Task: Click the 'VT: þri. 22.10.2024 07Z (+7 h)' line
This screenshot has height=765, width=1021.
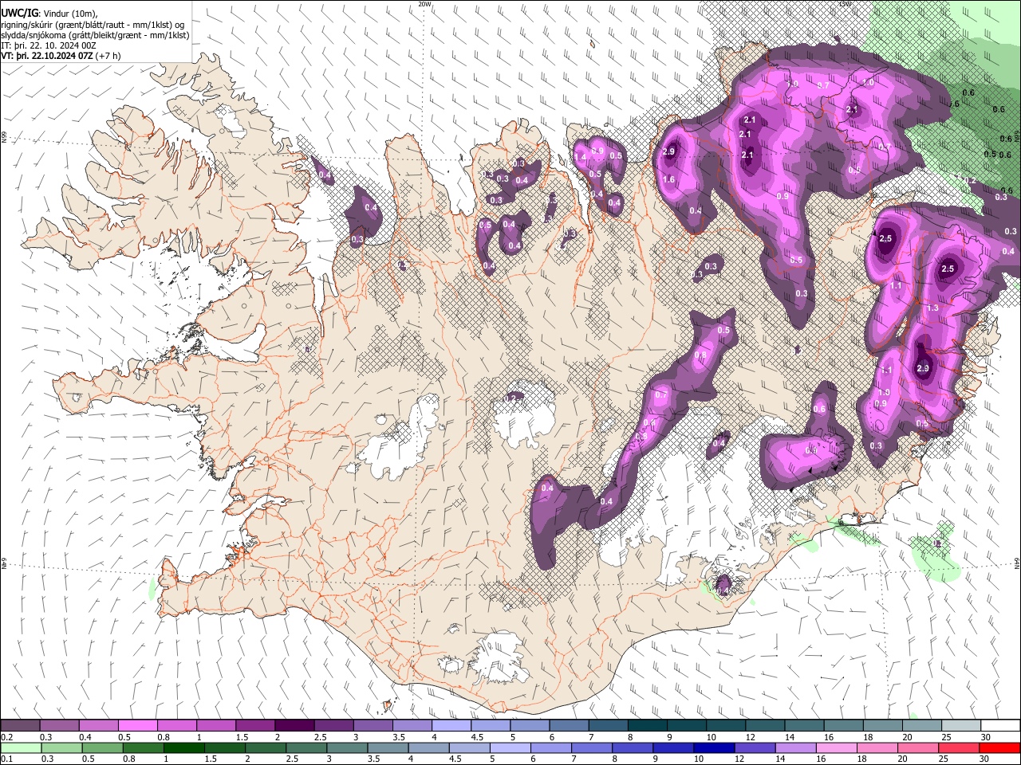Action: click(61, 56)
